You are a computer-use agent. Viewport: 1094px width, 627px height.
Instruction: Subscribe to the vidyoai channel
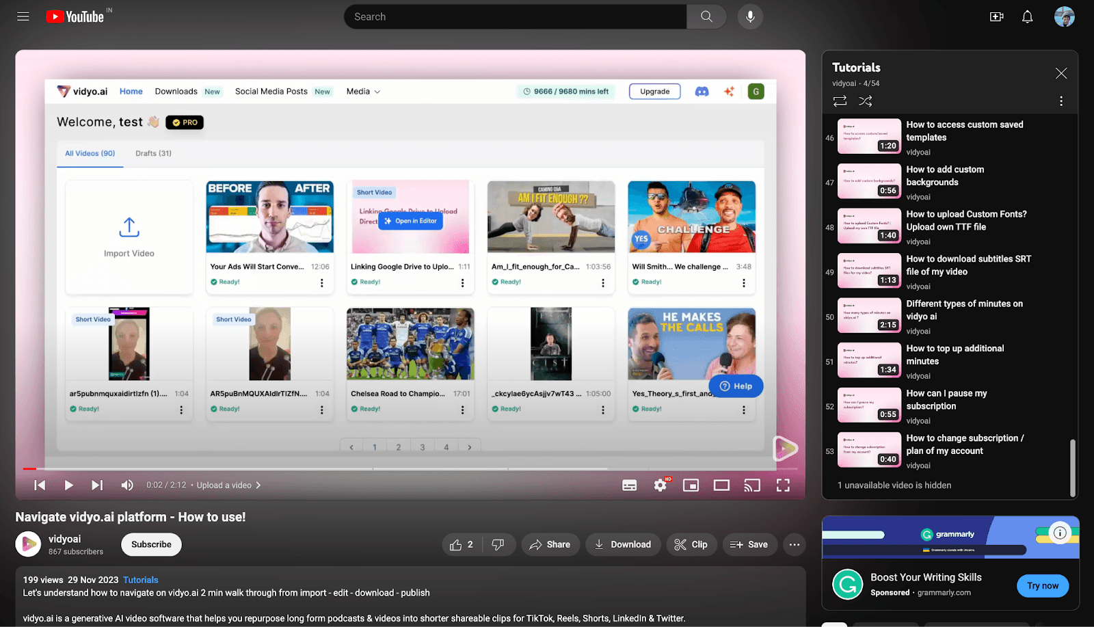pos(151,544)
